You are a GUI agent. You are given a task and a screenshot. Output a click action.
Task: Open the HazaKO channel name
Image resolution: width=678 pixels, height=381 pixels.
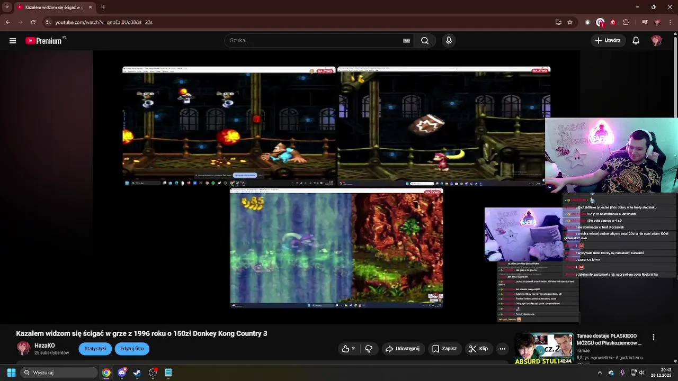pos(44,346)
